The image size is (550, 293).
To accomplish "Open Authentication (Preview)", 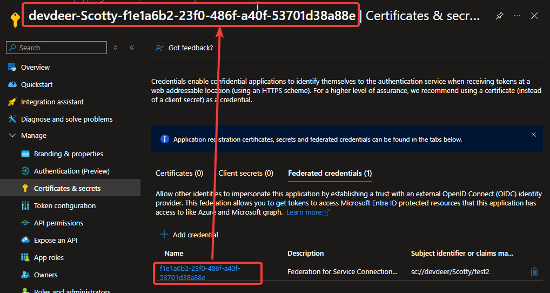I will coord(71,171).
